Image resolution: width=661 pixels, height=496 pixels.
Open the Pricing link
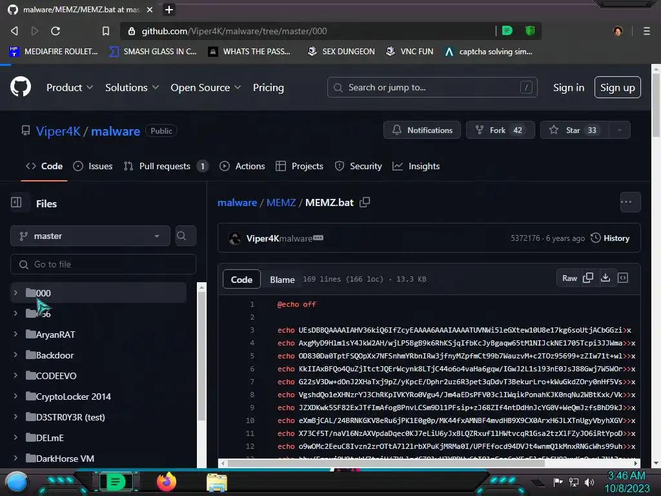tap(268, 87)
